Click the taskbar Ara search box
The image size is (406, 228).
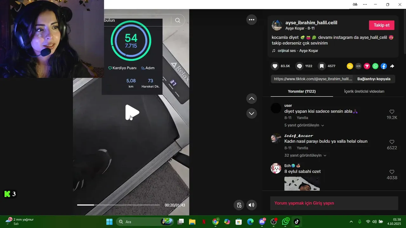click(145, 222)
